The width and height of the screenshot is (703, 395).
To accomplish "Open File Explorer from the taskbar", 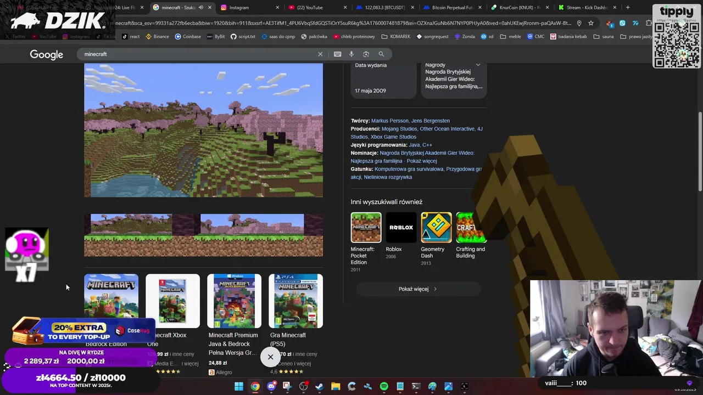I will click(x=336, y=386).
